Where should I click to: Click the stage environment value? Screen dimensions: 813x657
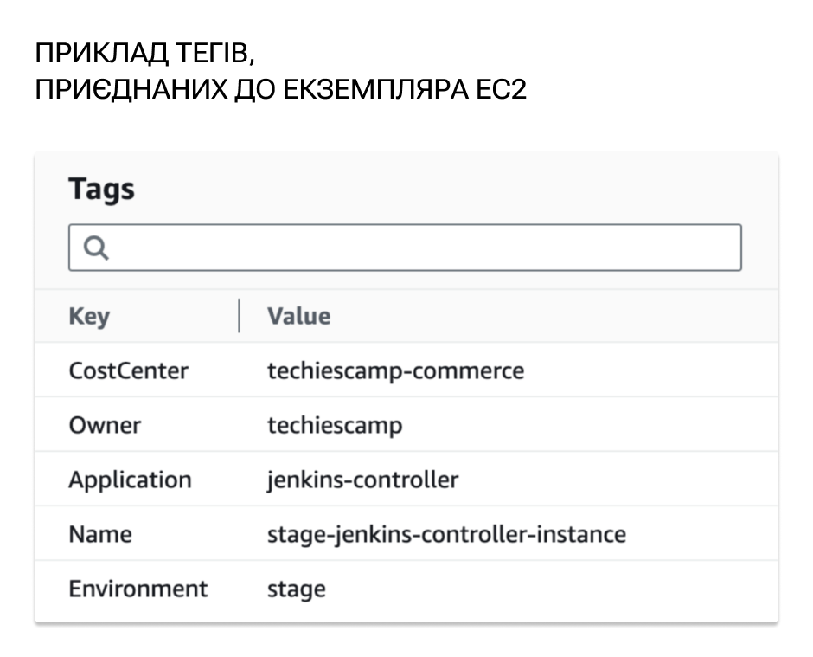coord(297,589)
